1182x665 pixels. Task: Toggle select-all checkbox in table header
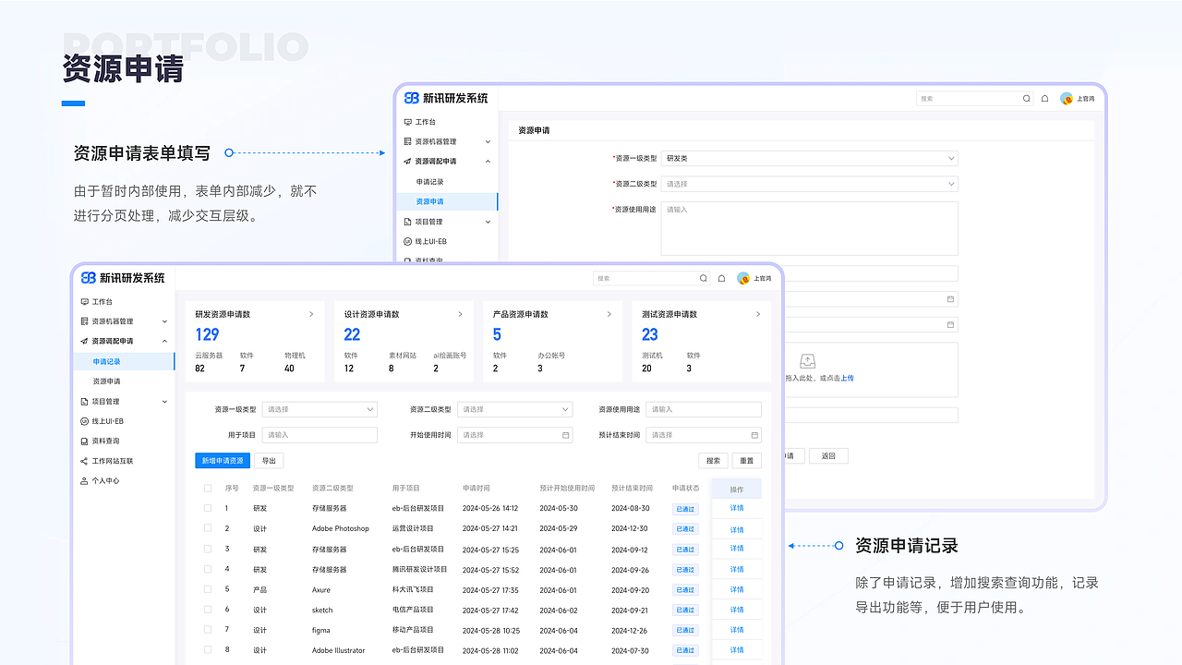click(x=208, y=489)
